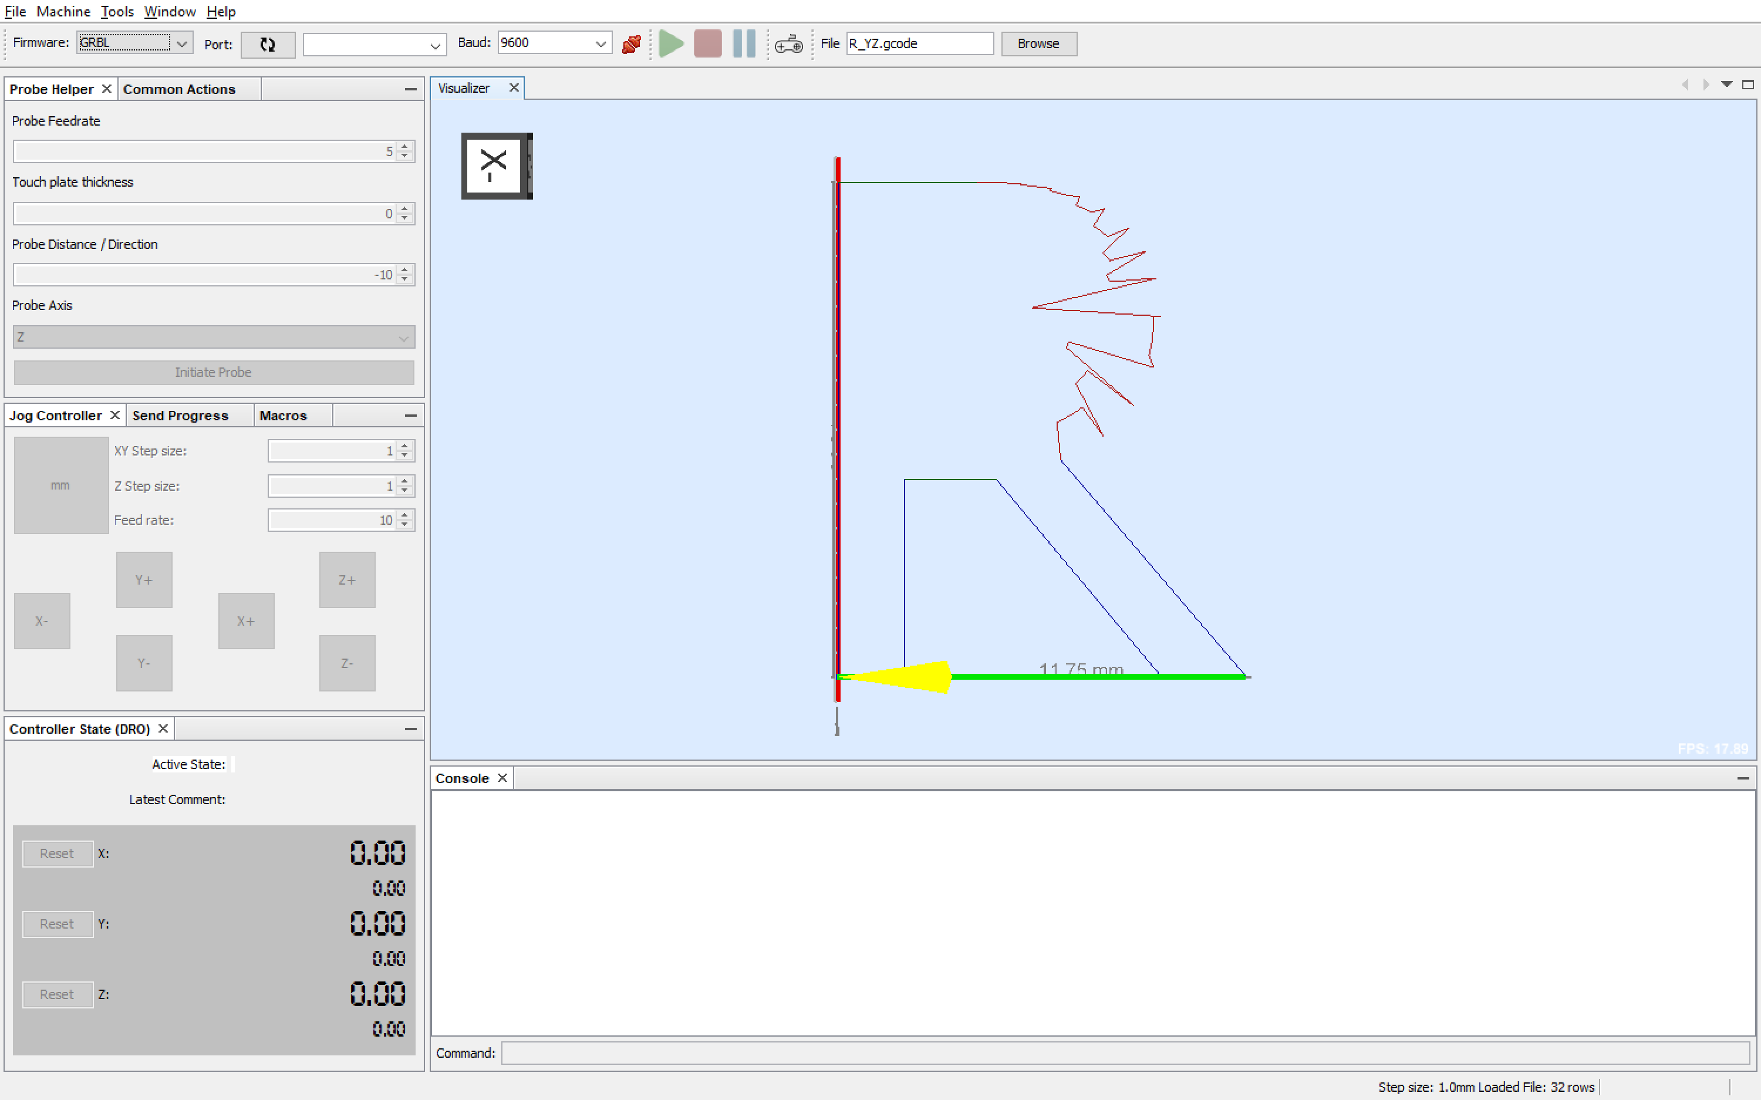Screen dimensions: 1761x1100
Task: Open the Firmware dropdown
Action: (182, 43)
